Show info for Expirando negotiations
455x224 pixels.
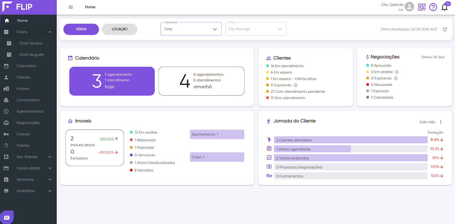[396, 78]
